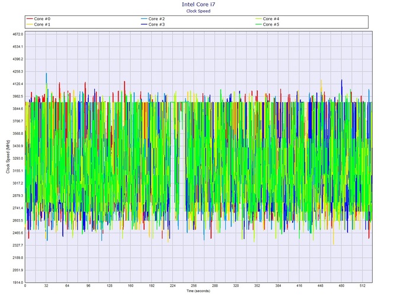Click the 2051.9 y-axis value
This screenshot has height=298, width=397.
(18, 270)
